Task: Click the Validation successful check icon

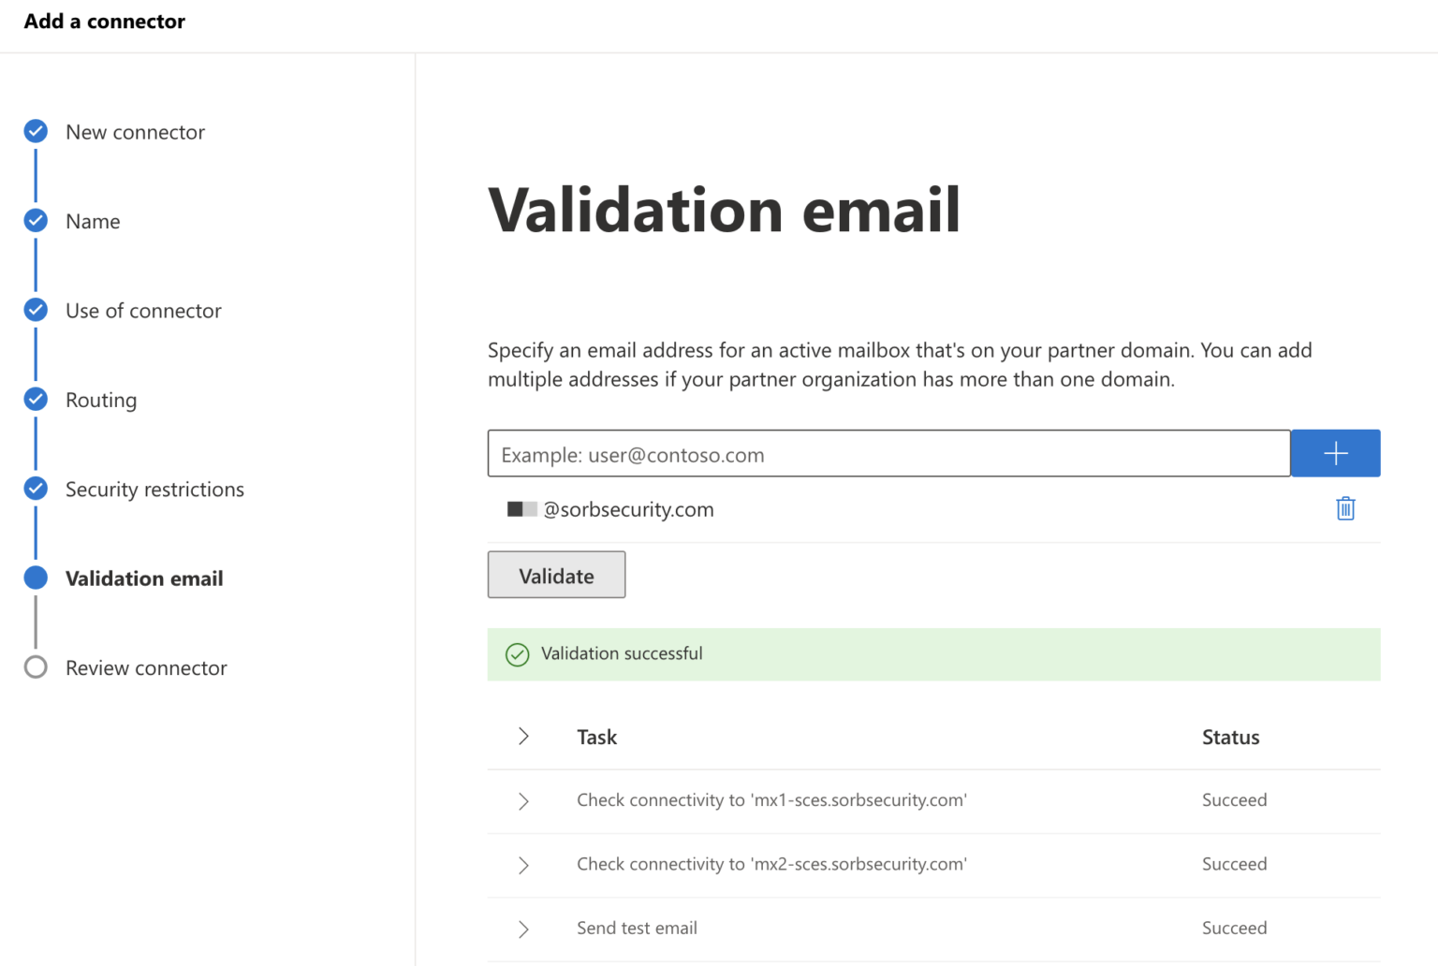Action: point(518,654)
